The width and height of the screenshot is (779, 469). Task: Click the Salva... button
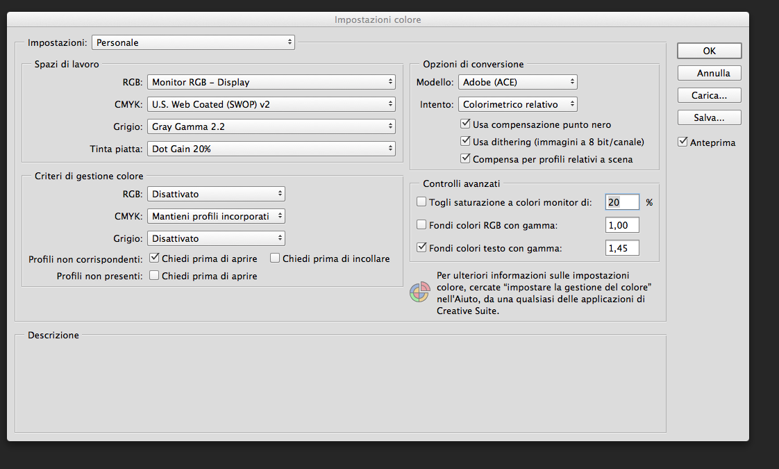tap(710, 117)
